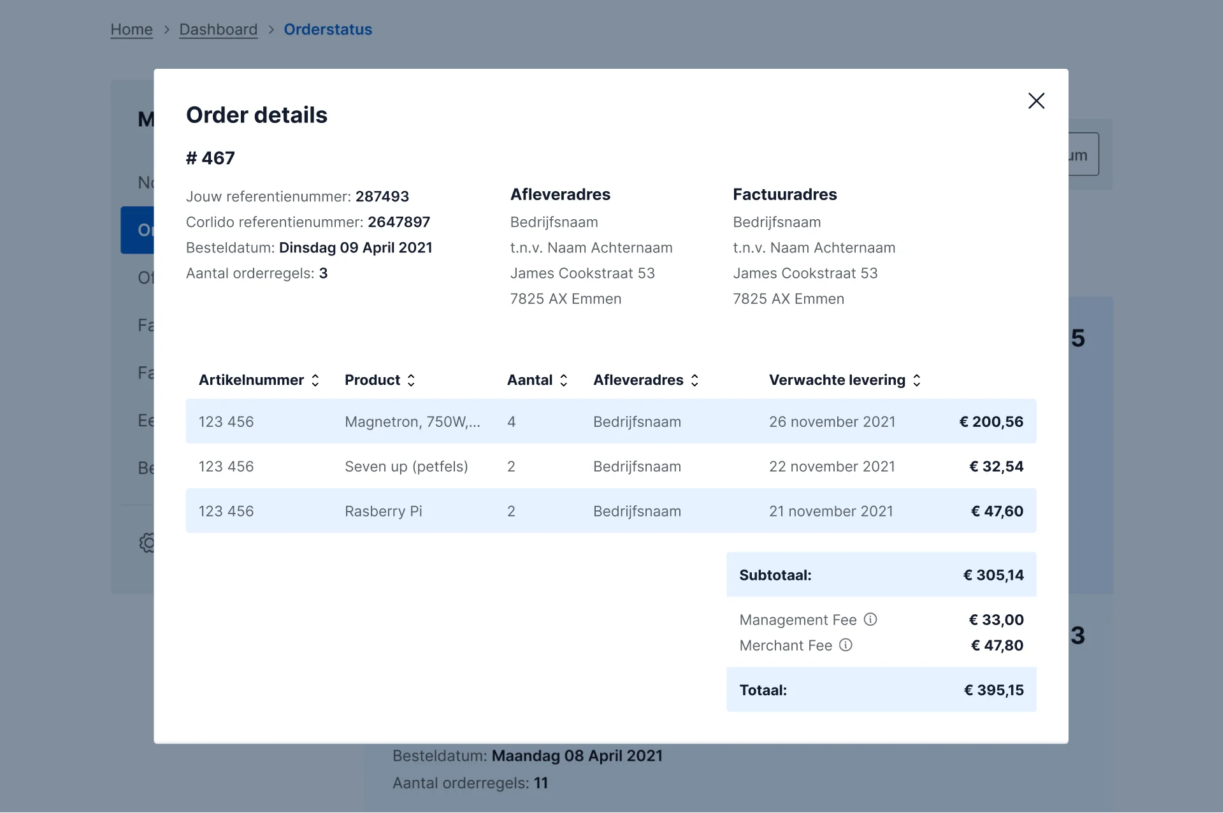Sort by Verwachte levering arrows

(x=917, y=380)
